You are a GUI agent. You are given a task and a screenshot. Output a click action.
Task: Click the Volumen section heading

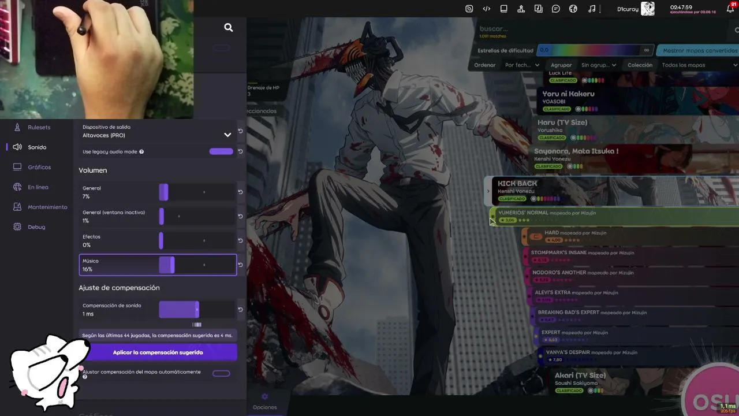coord(93,170)
